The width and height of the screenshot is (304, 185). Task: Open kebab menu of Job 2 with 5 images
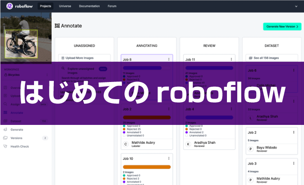pyautogui.click(x=294, y=133)
